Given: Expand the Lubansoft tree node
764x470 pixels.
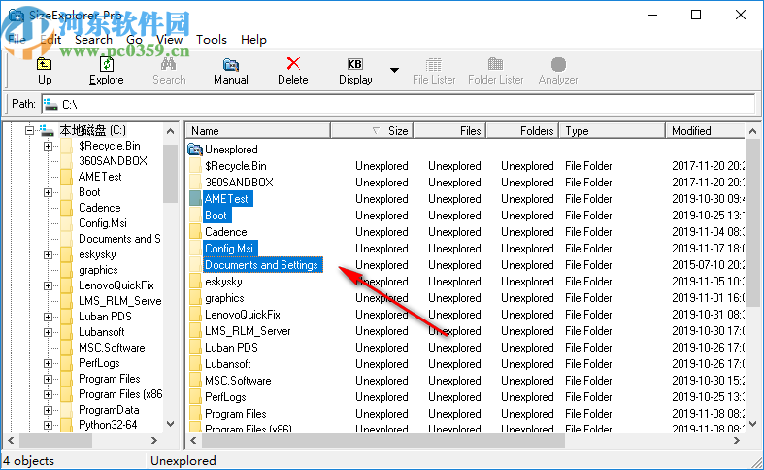Looking at the screenshot, I should tap(48, 332).
